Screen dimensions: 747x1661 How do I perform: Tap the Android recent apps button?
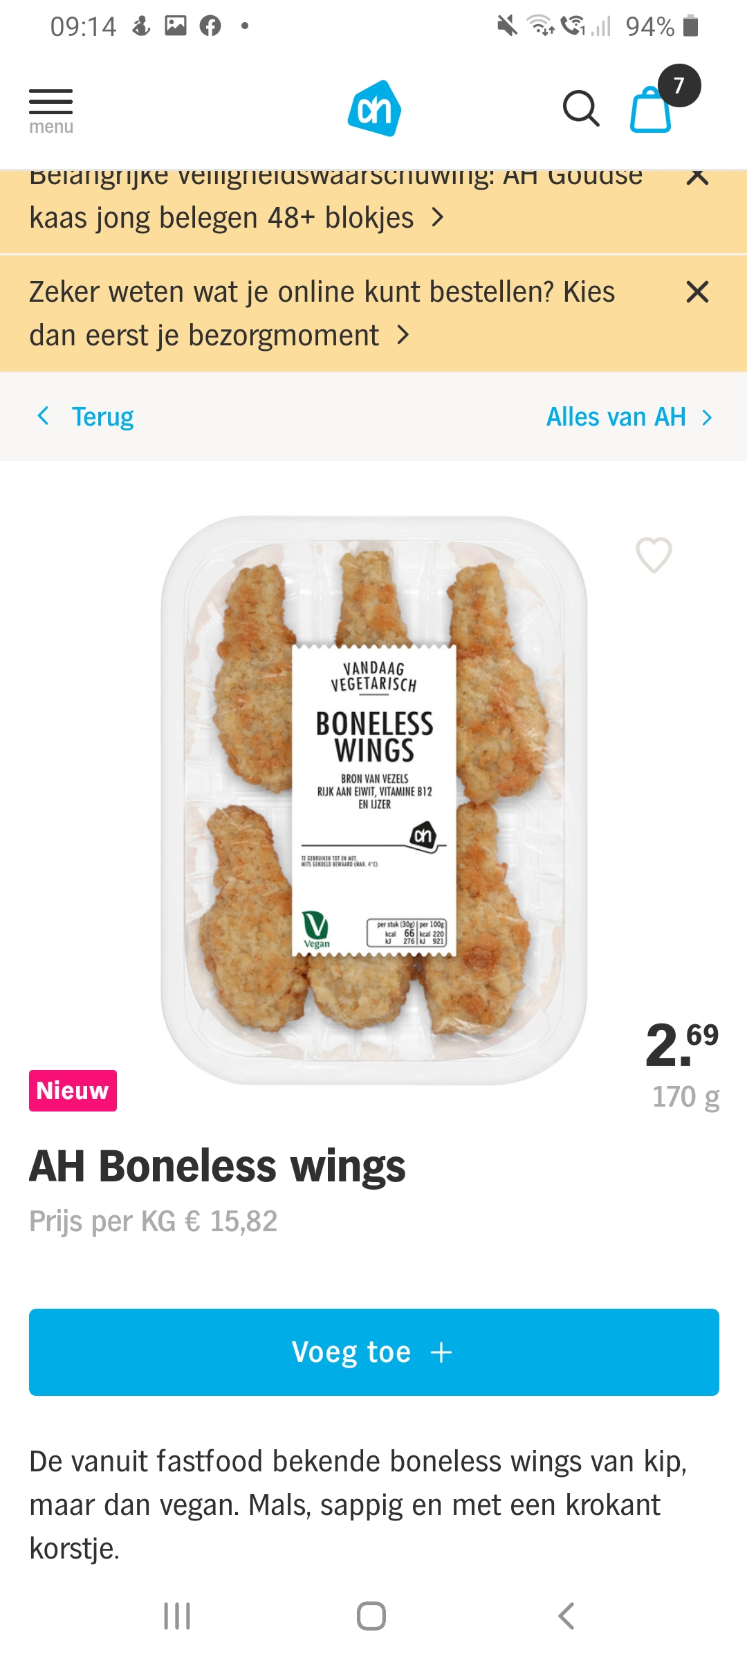coord(177,1616)
